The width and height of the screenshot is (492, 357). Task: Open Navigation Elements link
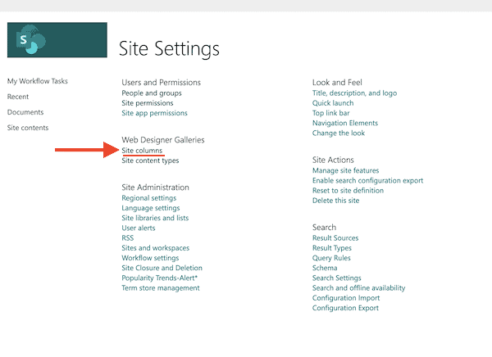coord(345,123)
